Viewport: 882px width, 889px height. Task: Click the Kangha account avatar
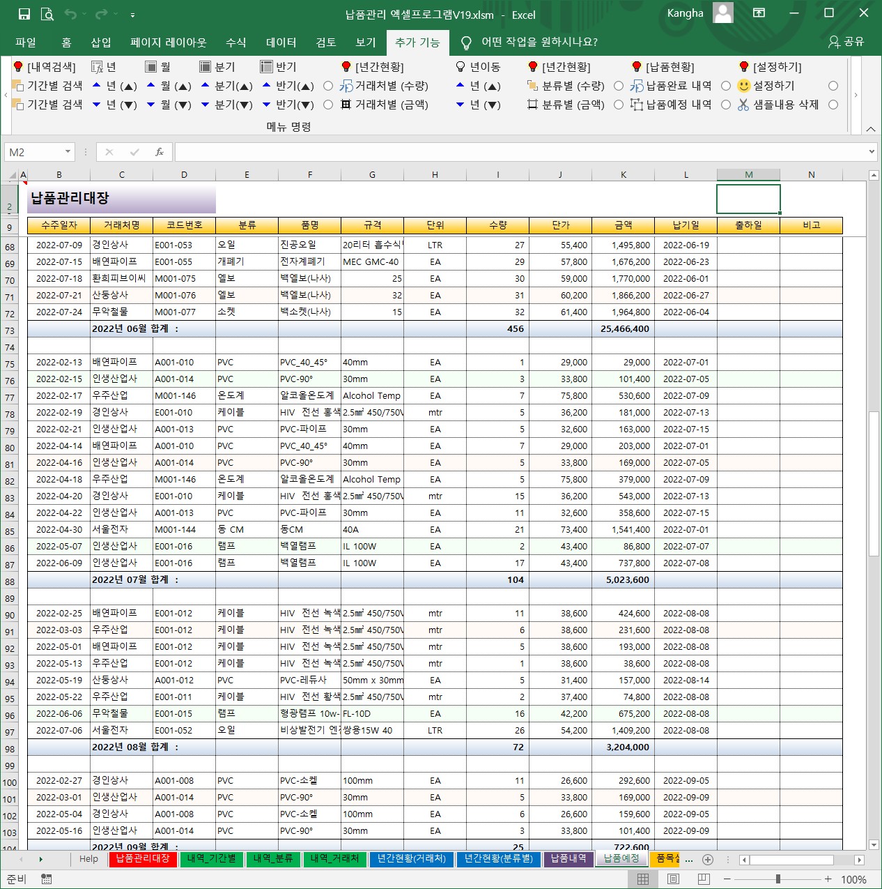(x=723, y=13)
